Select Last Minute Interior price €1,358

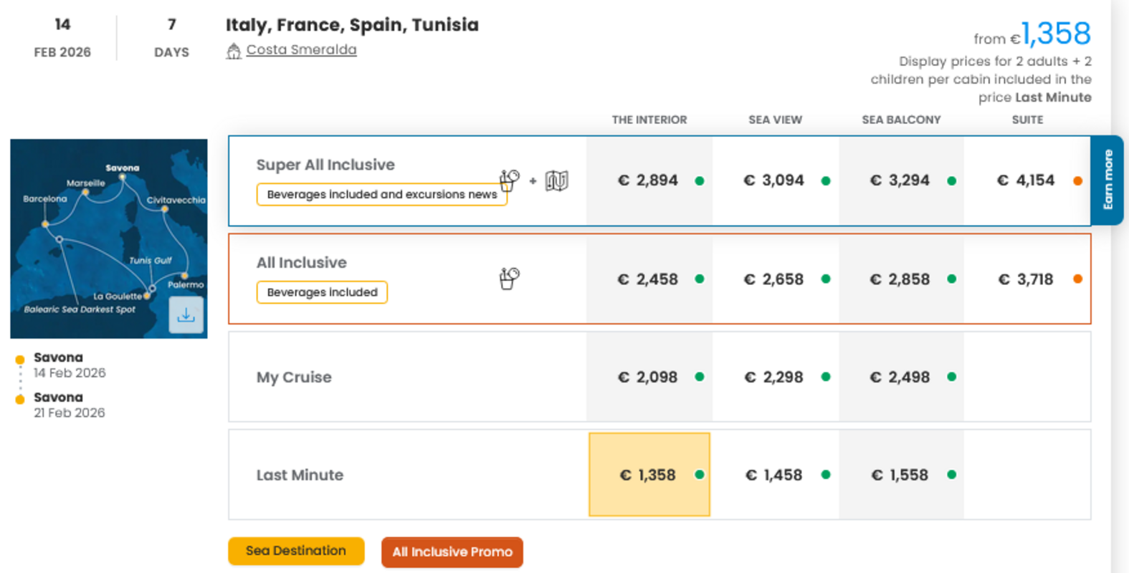click(x=649, y=475)
